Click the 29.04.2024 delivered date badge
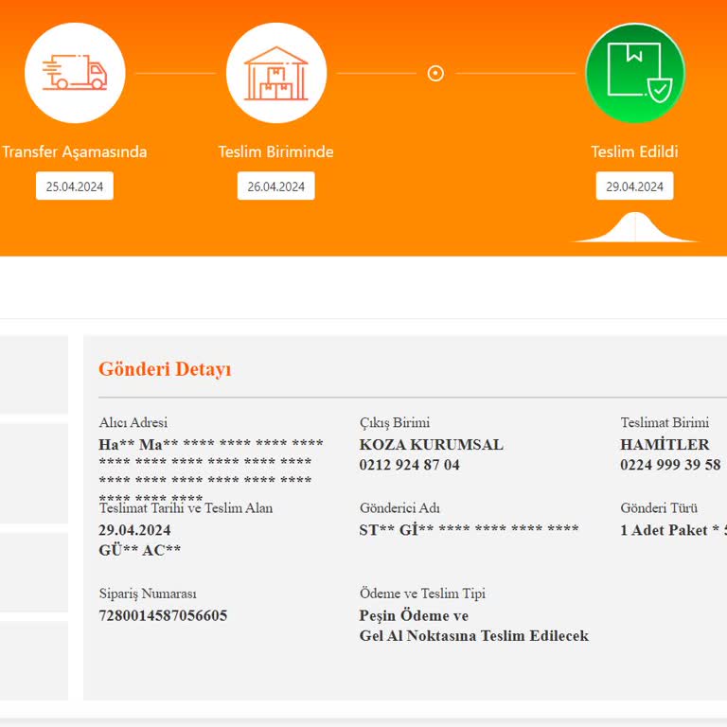Viewport: 727px width, 727px height. click(x=634, y=186)
